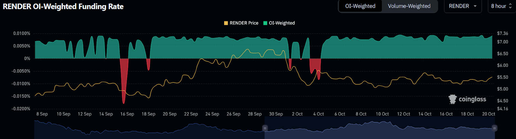Click the 12 Oct date label

pyautogui.click(x=403, y=114)
